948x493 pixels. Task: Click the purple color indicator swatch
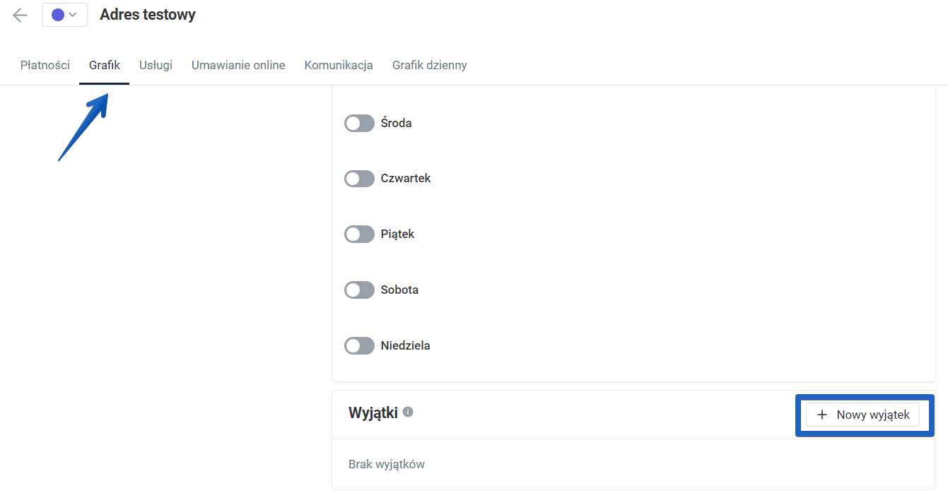pos(59,14)
